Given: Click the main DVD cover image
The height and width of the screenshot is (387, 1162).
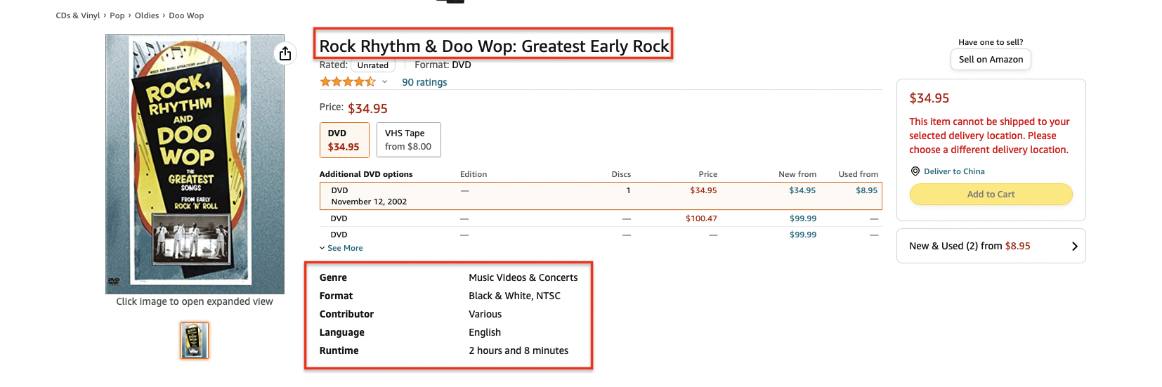Looking at the screenshot, I should point(195,164).
